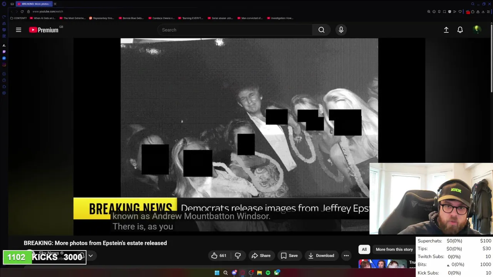The width and height of the screenshot is (493, 277).
Task: Open the Sky News channel name
Action: tap(49, 253)
